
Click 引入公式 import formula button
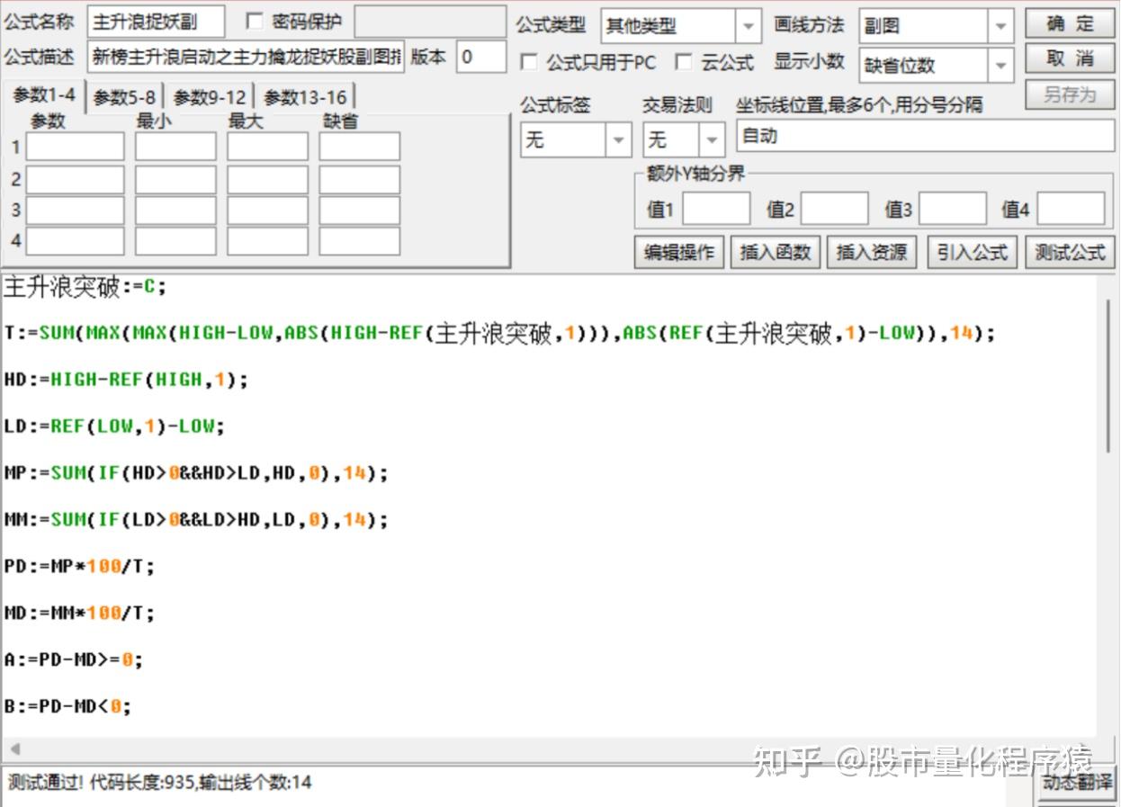(x=973, y=253)
